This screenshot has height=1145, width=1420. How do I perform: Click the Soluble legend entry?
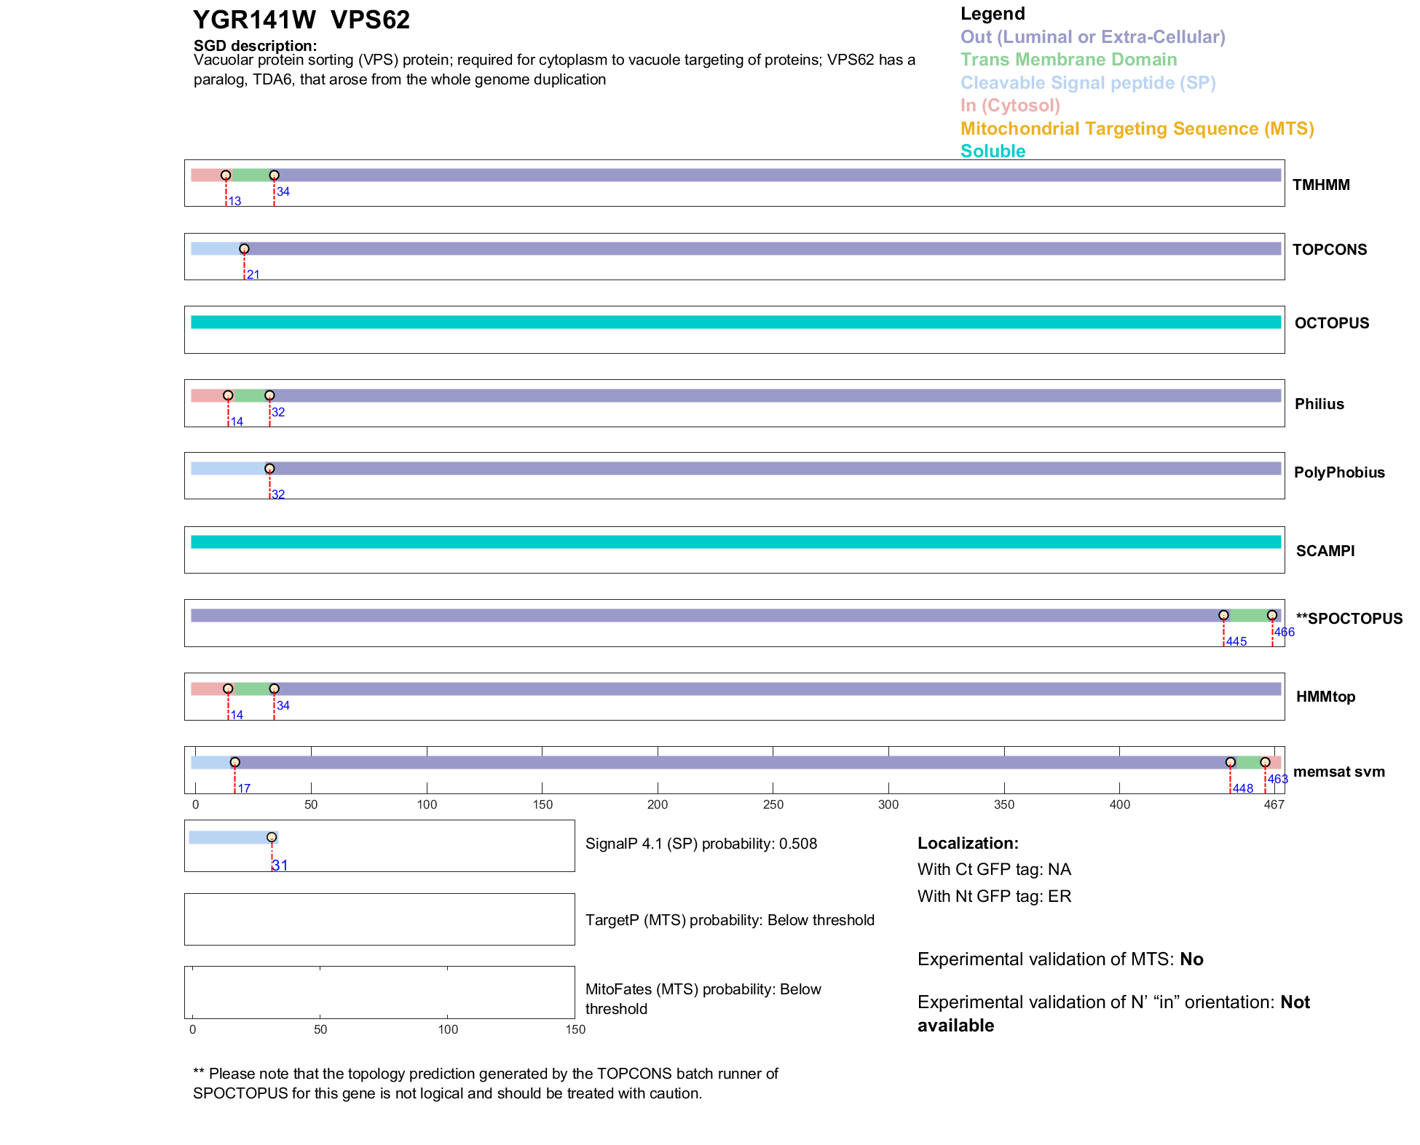pyautogui.click(x=993, y=151)
